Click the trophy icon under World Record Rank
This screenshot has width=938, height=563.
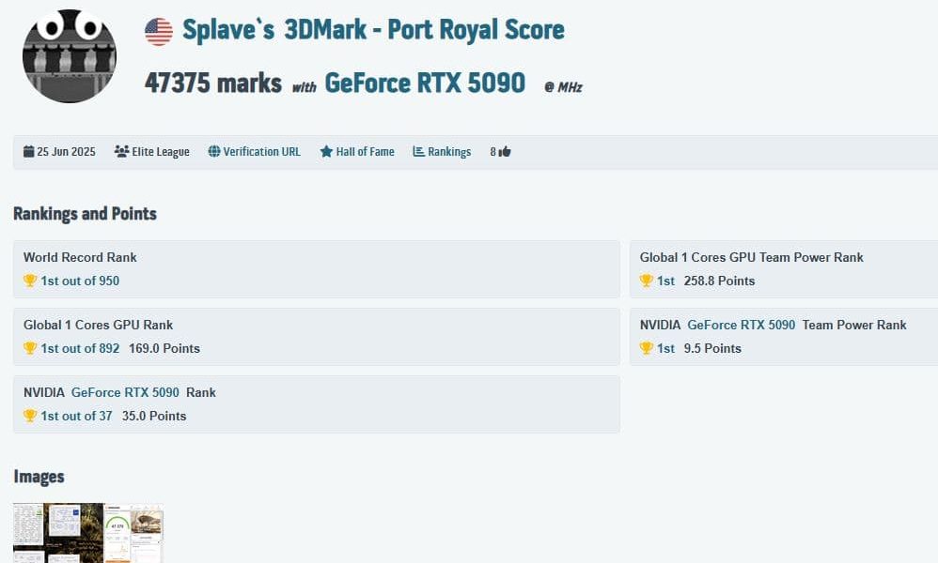click(x=30, y=281)
